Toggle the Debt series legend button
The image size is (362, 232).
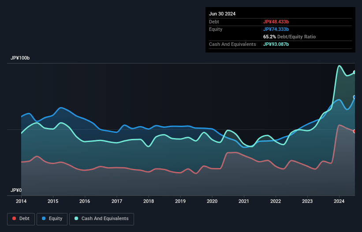click(x=21, y=219)
